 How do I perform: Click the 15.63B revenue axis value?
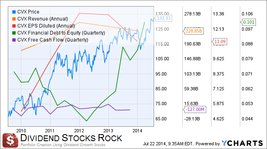(191, 104)
